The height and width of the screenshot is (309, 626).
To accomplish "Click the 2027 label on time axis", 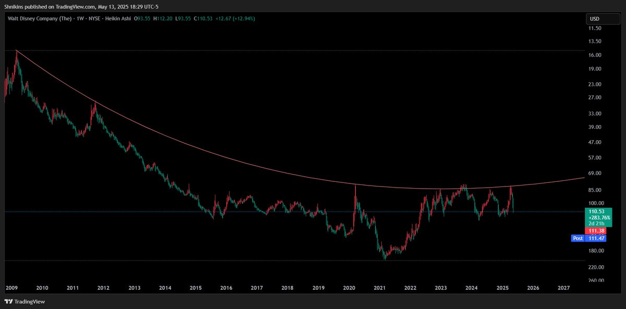I will pyautogui.click(x=563, y=288).
